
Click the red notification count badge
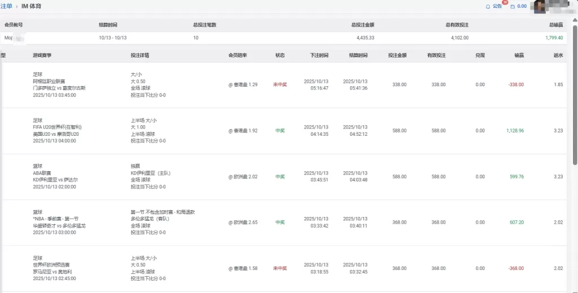coord(505,2)
